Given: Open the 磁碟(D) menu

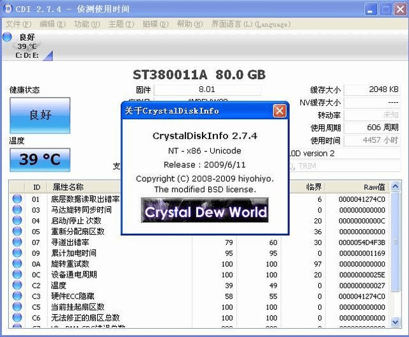Looking at the screenshot, I should 155,24.
